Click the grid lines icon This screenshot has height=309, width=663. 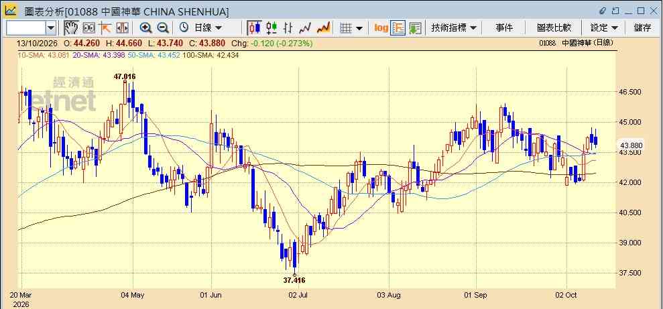pyautogui.click(x=346, y=28)
